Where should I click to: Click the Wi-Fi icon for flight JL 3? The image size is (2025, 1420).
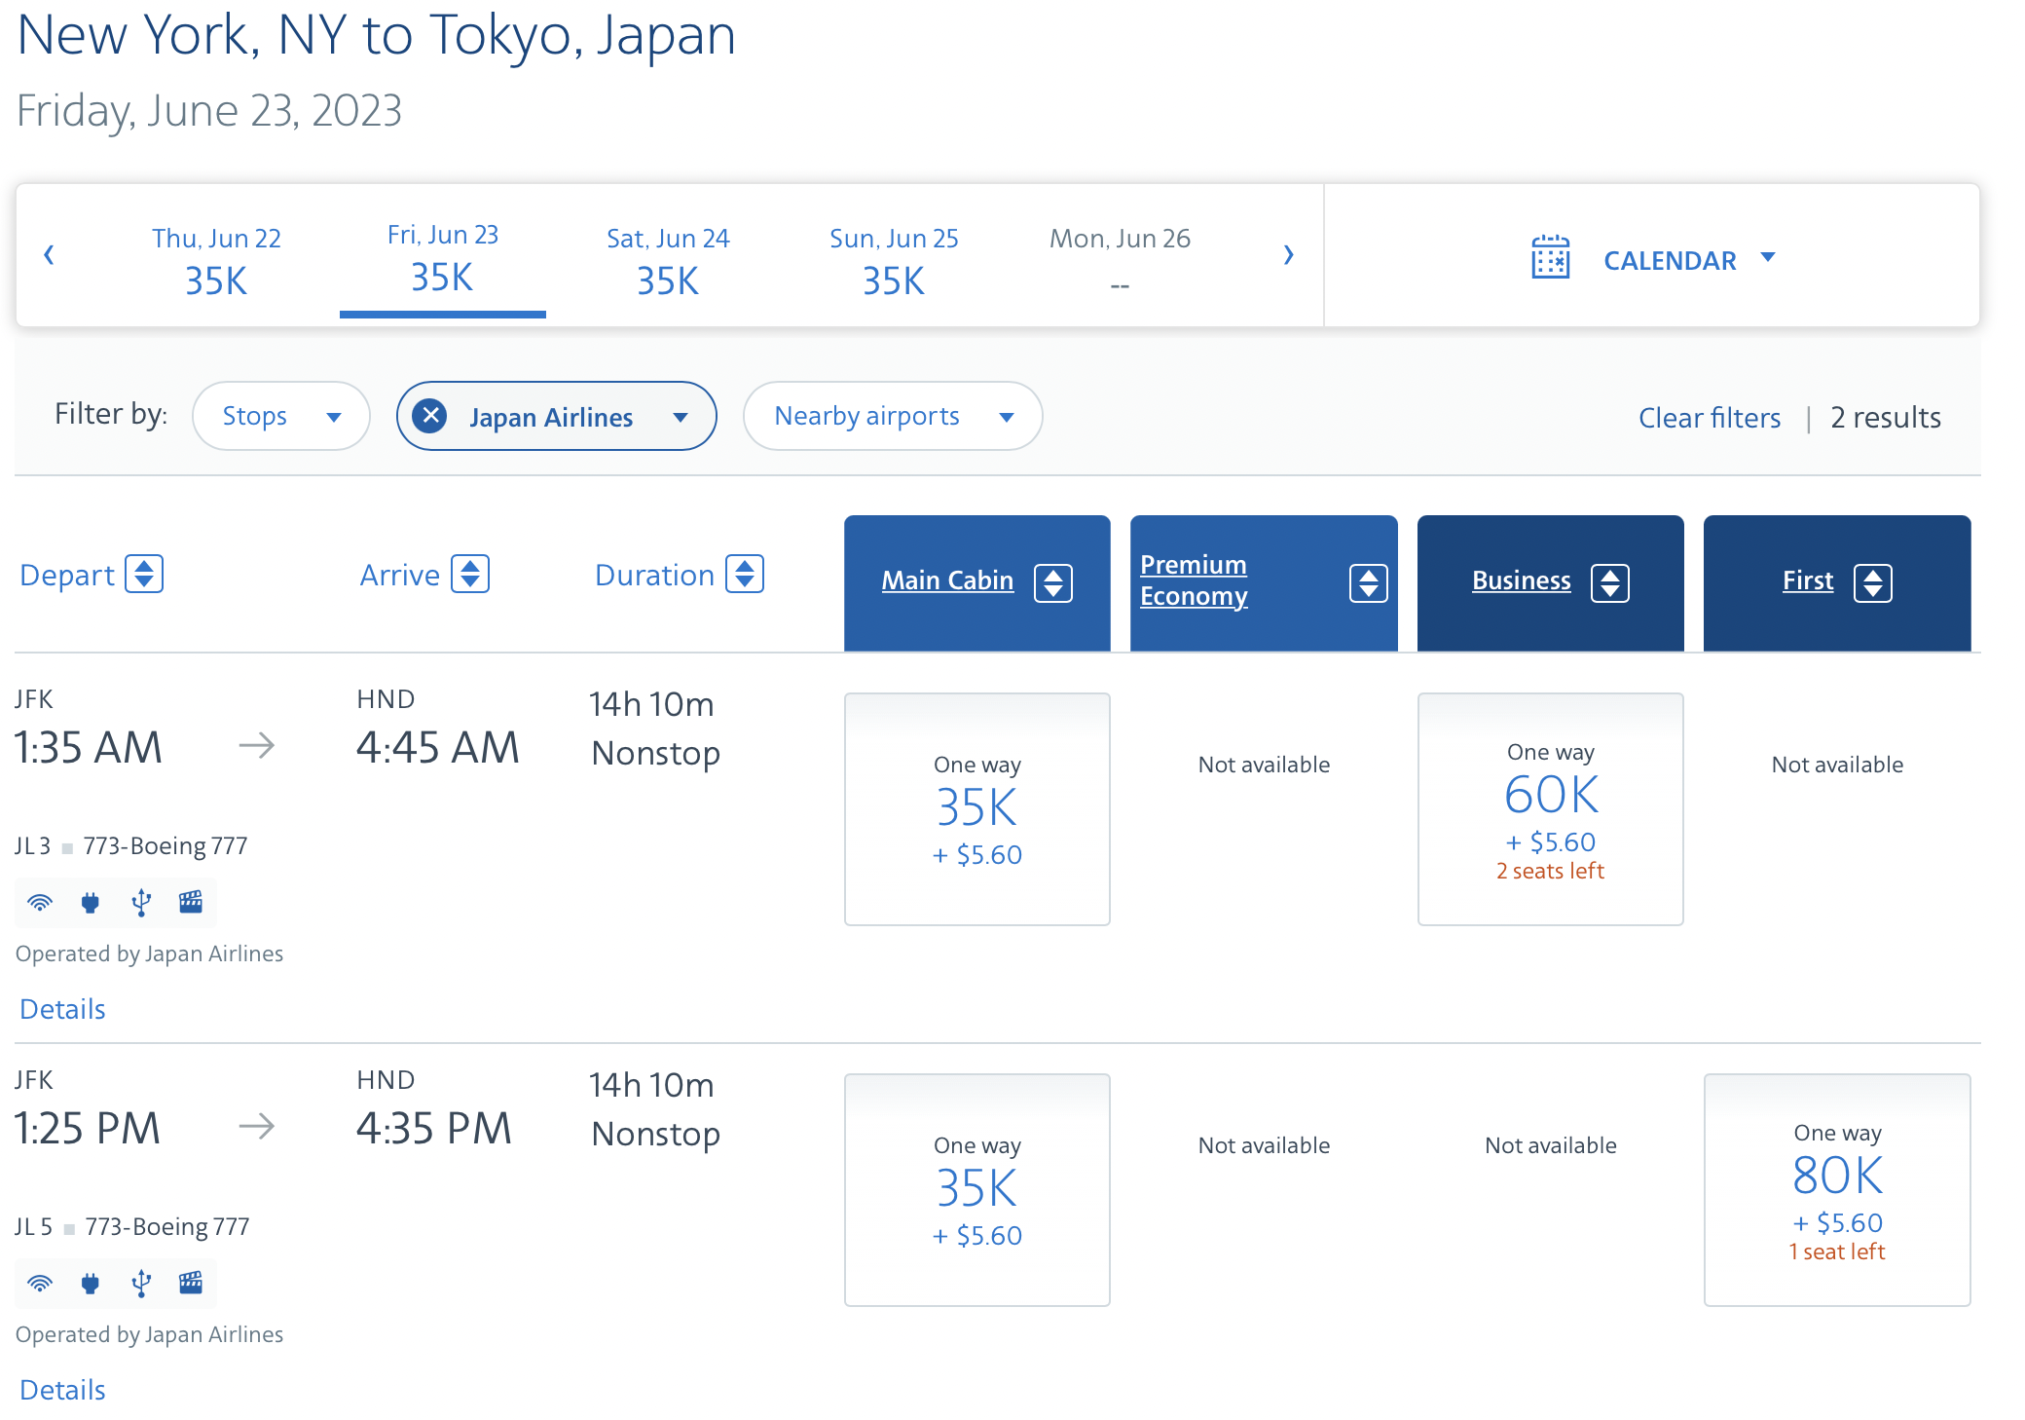tap(40, 903)
